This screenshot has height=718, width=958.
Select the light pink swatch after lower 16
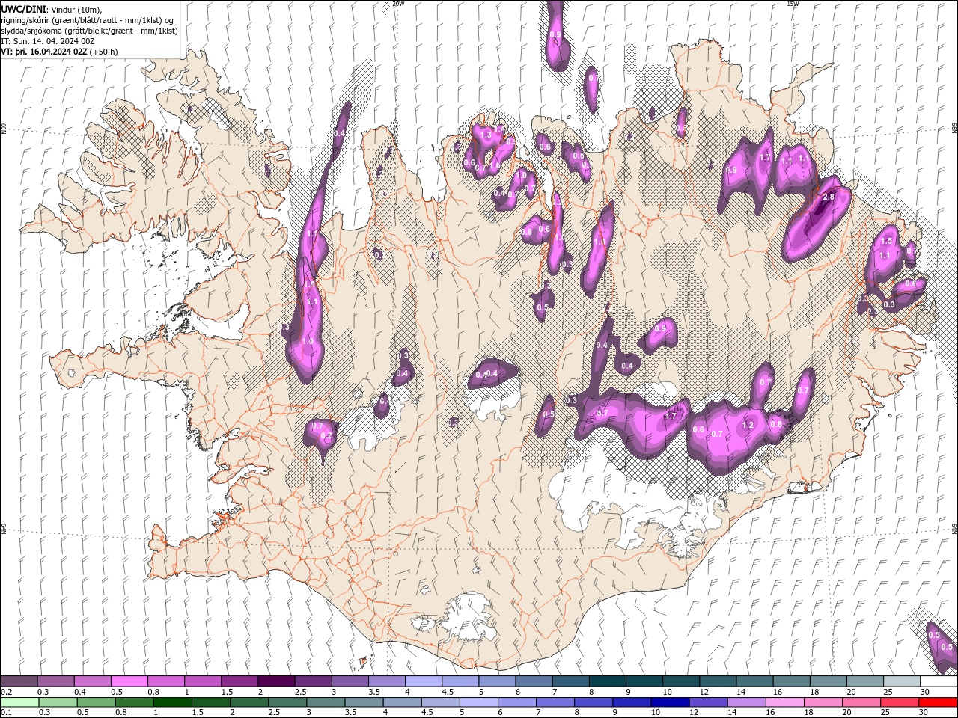(784, 702)
